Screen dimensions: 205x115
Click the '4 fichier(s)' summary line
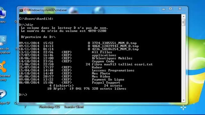86,86
